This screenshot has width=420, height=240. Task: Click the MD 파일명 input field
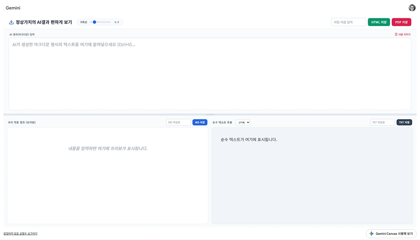pyautogui.click(x=178, y=122)
